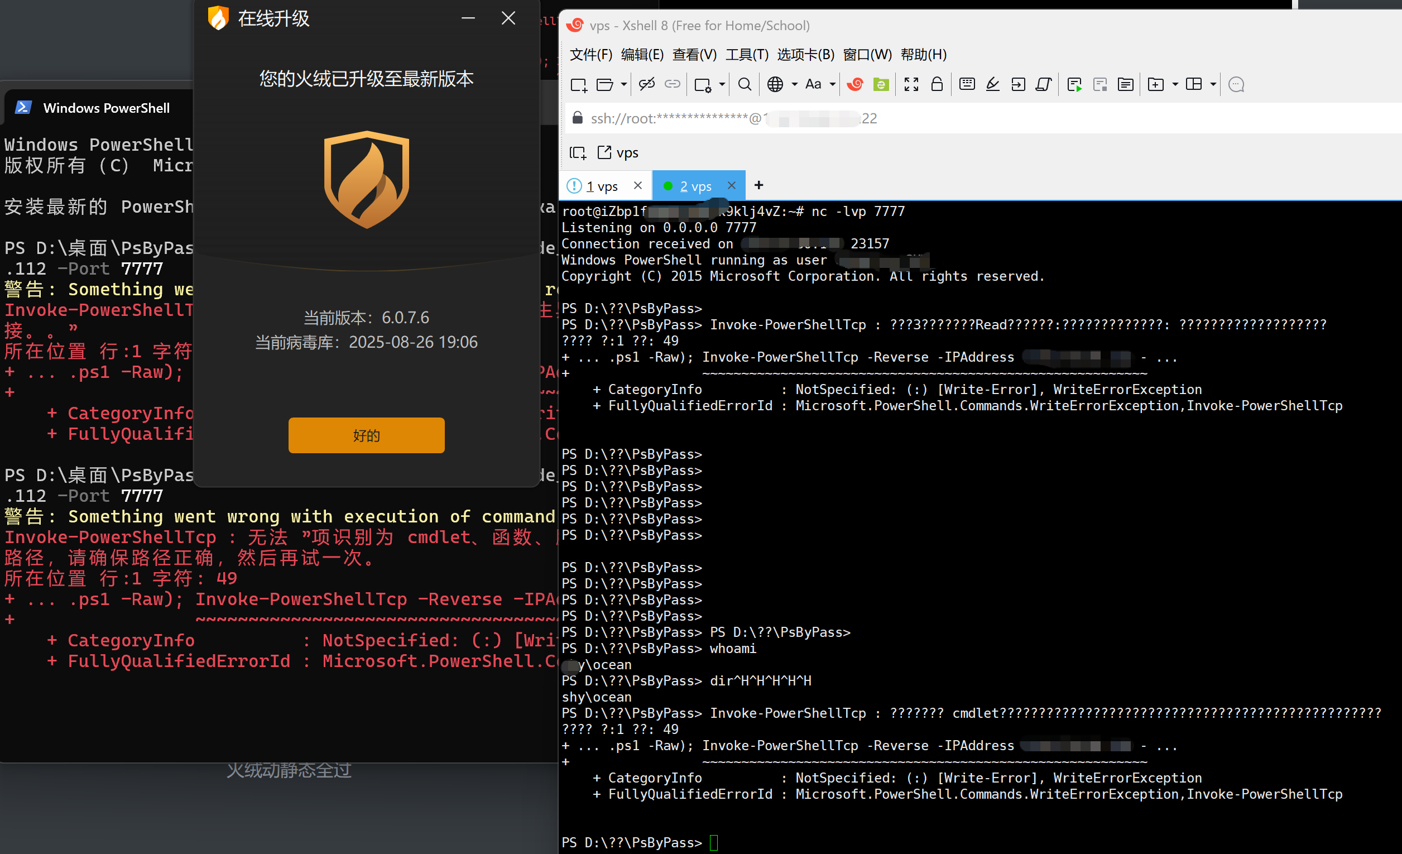
Task: Open the virtual keyboard icon
Action: tap(967, 85)
